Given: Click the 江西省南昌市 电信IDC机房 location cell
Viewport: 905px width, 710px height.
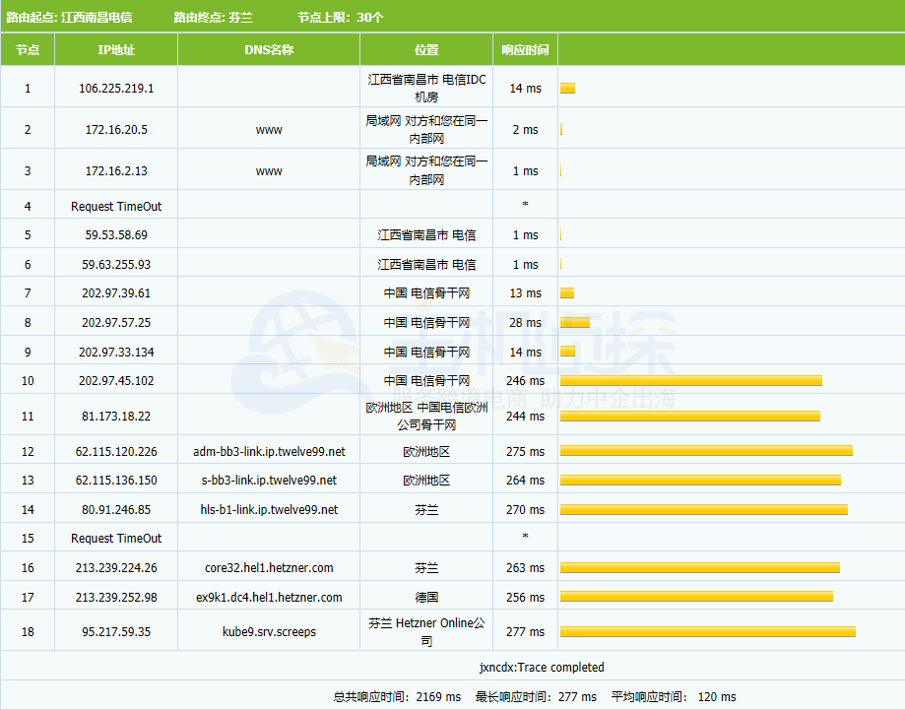Looking at the screenshot, I should tap(426, 89).
